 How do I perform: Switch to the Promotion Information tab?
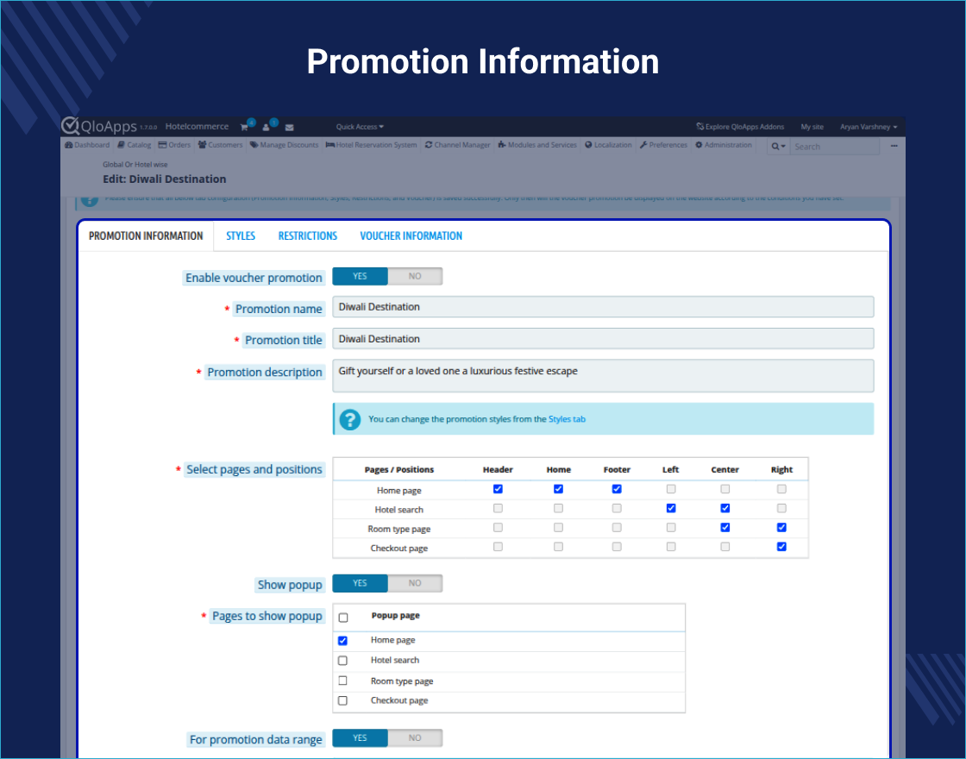[x=146, y=236]
